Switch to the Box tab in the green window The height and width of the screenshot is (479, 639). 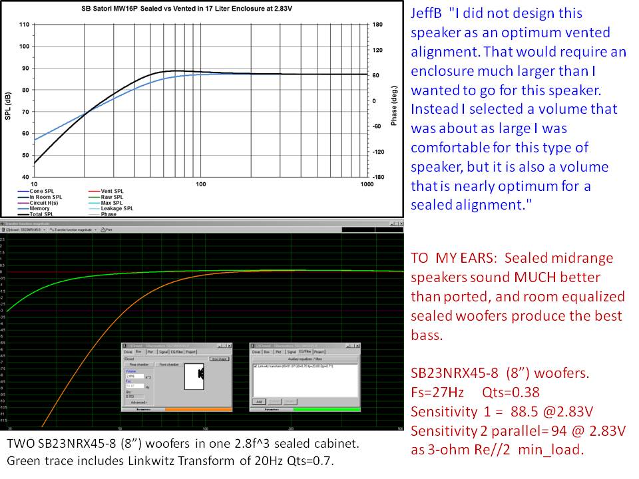tap(267, 352)
